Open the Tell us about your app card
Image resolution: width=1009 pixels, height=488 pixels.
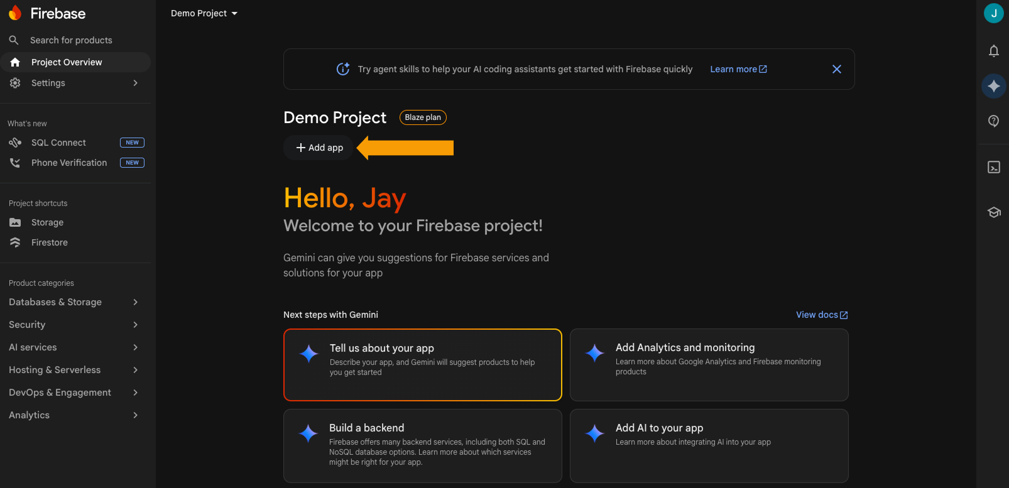click(423, 365)
